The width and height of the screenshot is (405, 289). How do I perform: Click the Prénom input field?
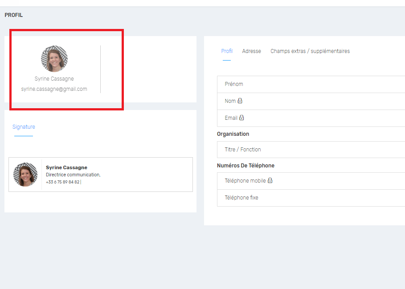coord(311,84)
